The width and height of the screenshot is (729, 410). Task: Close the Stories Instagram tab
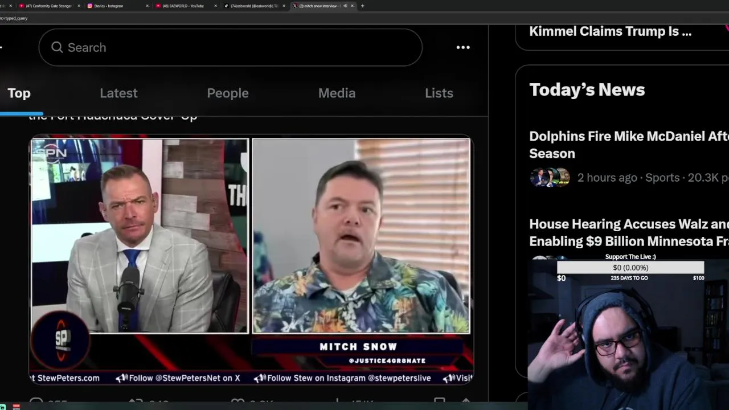(x=147, y=6)
